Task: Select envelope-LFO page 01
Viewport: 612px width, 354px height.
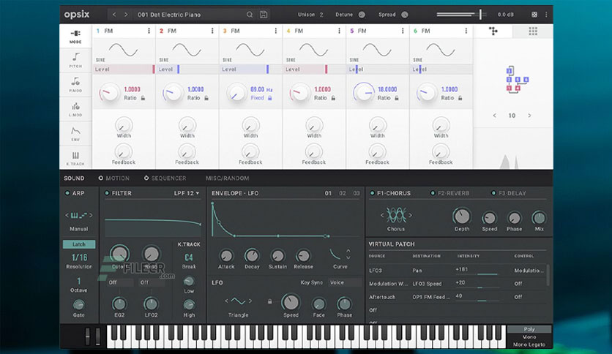Action: click(328, 193)
